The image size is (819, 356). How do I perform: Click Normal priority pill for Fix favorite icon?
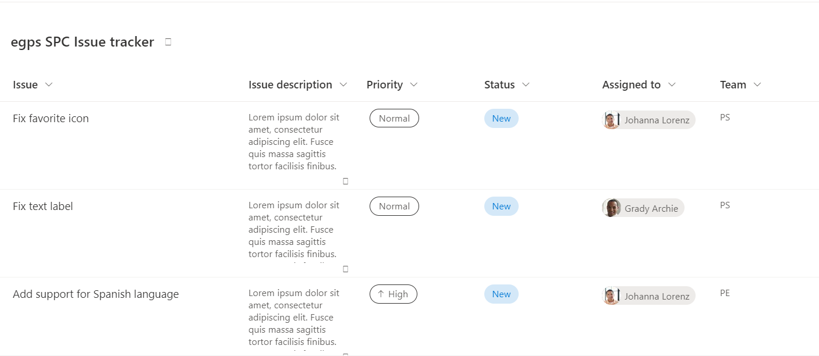pos(394,118)
